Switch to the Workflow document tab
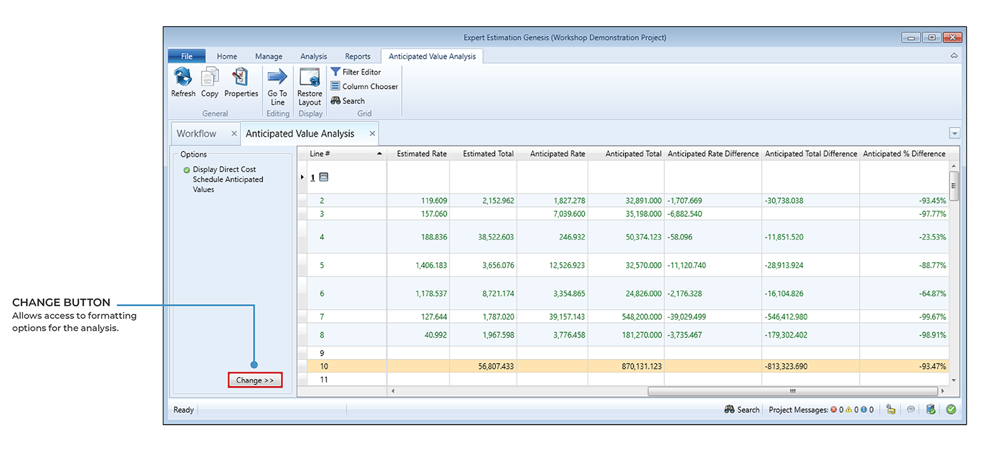The height and width of the screenshot is (449, 988). click(x=196, y=133)
